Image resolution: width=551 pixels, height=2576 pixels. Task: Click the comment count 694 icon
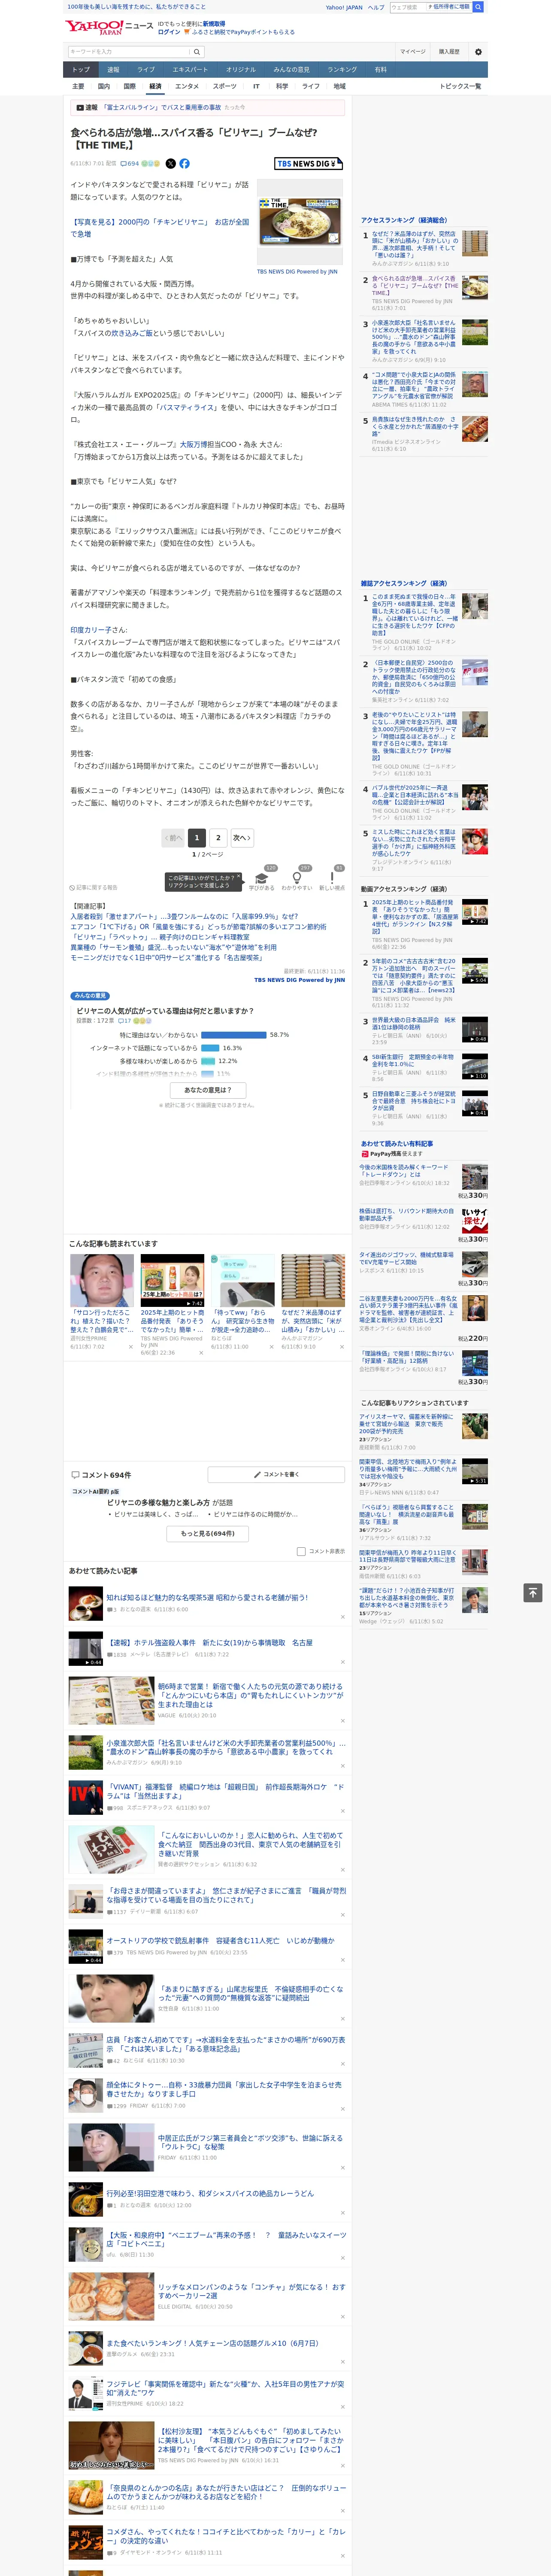click(x=130, y=163)
